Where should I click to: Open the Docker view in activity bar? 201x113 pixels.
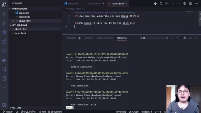pyautogui.click(x=4, y=60)
